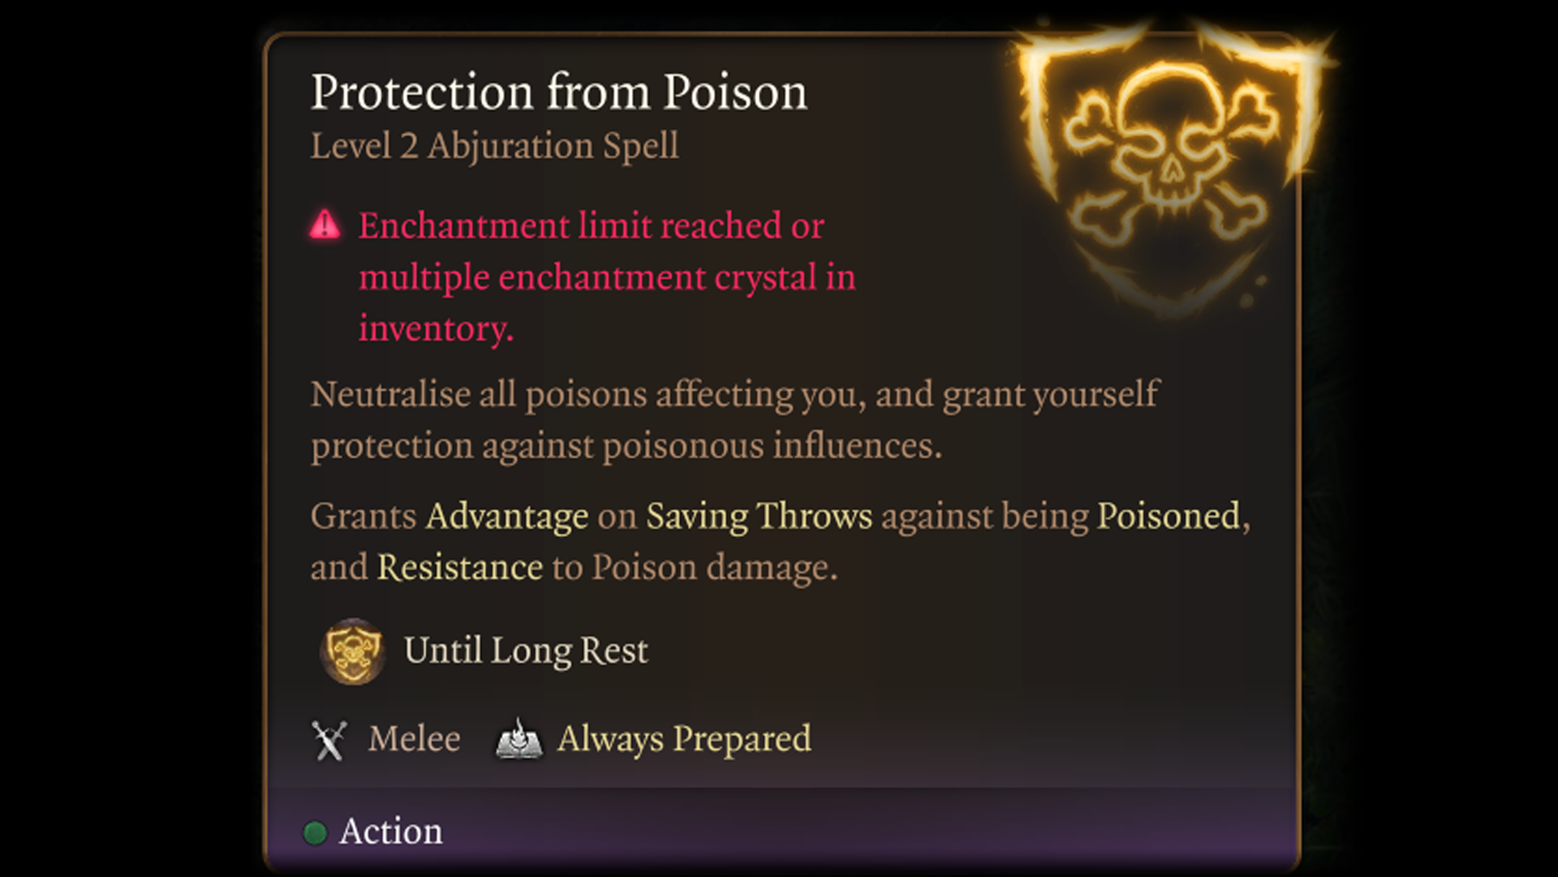Open the Poisoned condition keyword link
Viewport: 1558px width, 877px height.
(x=1168, y=517)
